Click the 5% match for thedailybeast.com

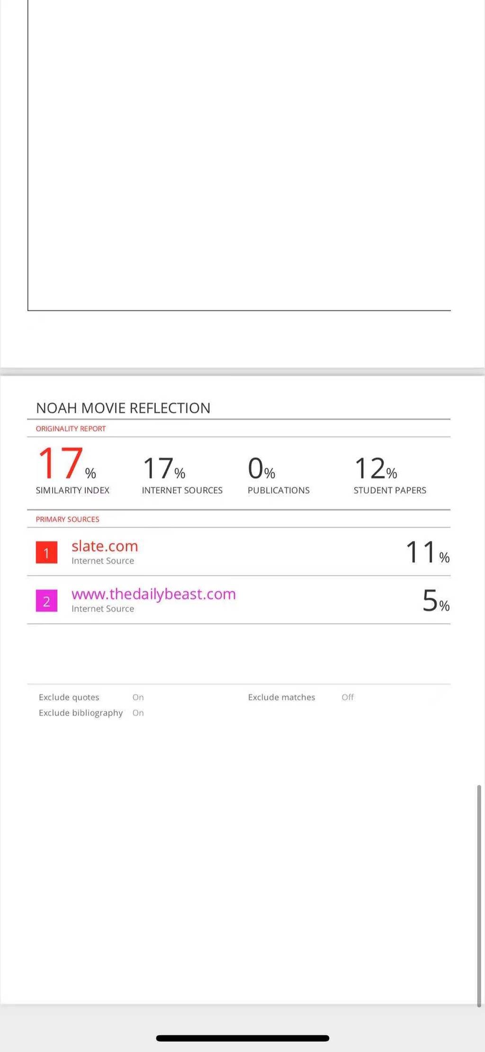point(436,600)
